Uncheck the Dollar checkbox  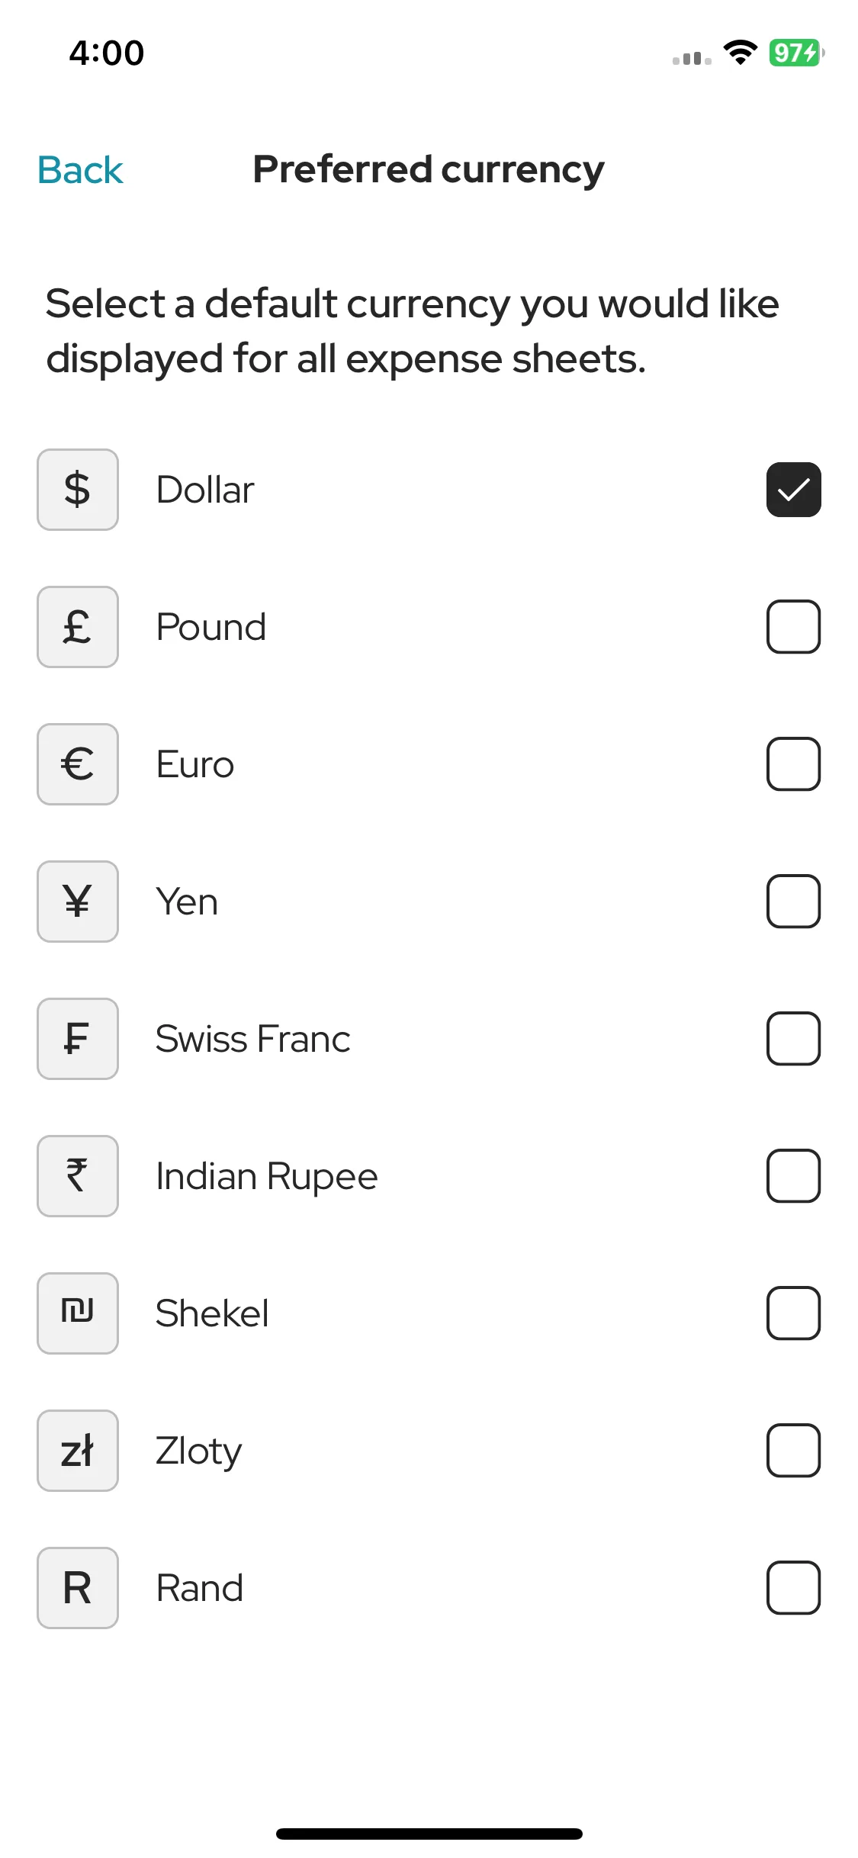click(793, 490)
